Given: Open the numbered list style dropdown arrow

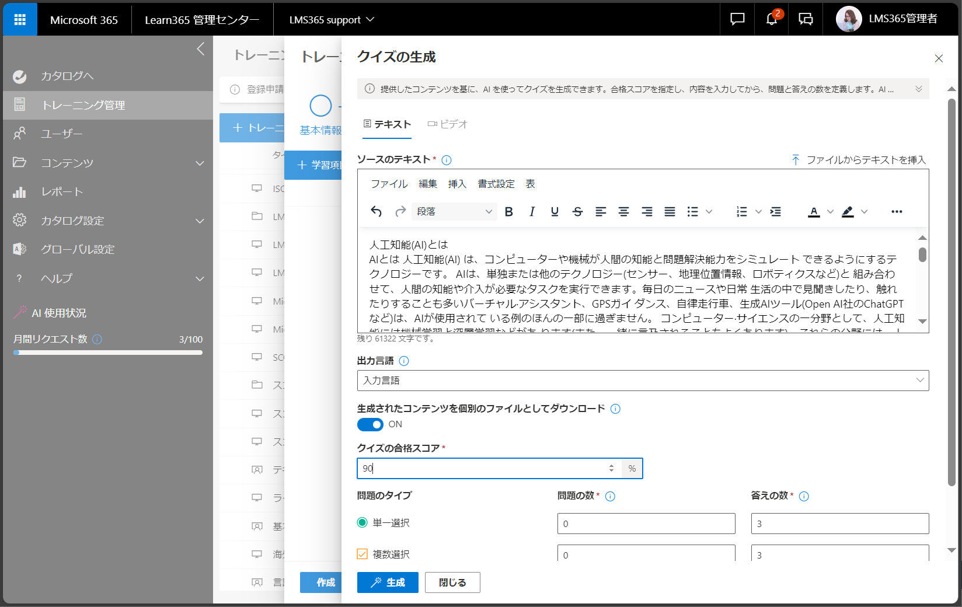Looking at the screenshot, I should pyautogui.click(x=758, y=211).
